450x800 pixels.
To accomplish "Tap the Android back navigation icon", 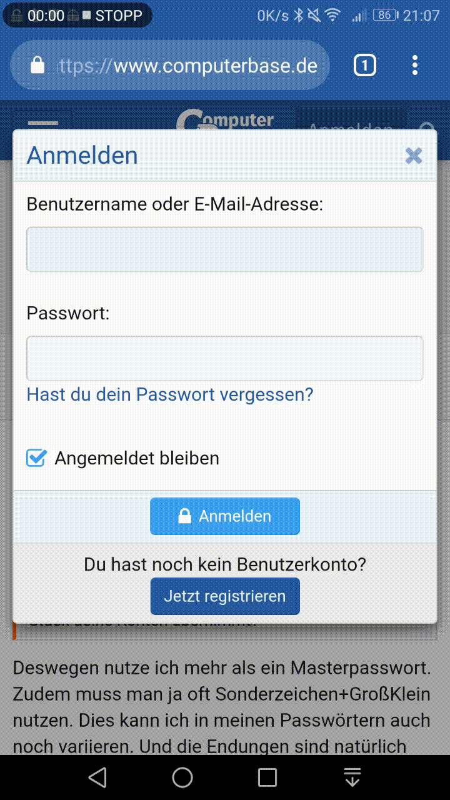I will [97, 777].
